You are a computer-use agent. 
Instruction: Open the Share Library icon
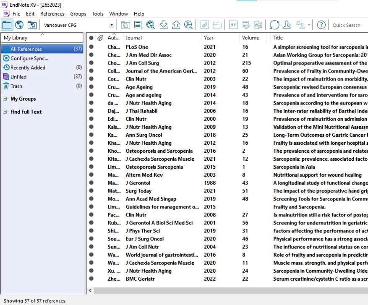(x=287, y=25)
